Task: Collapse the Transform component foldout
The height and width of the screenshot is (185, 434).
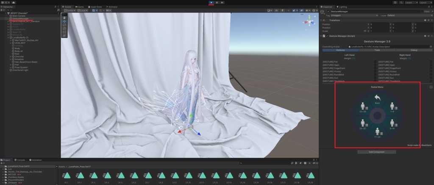Action: [x=321, y=20]
